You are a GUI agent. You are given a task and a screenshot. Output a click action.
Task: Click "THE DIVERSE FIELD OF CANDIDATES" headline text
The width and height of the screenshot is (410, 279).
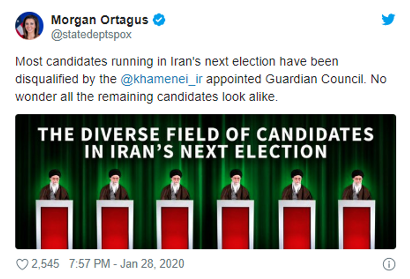point(206,134)
